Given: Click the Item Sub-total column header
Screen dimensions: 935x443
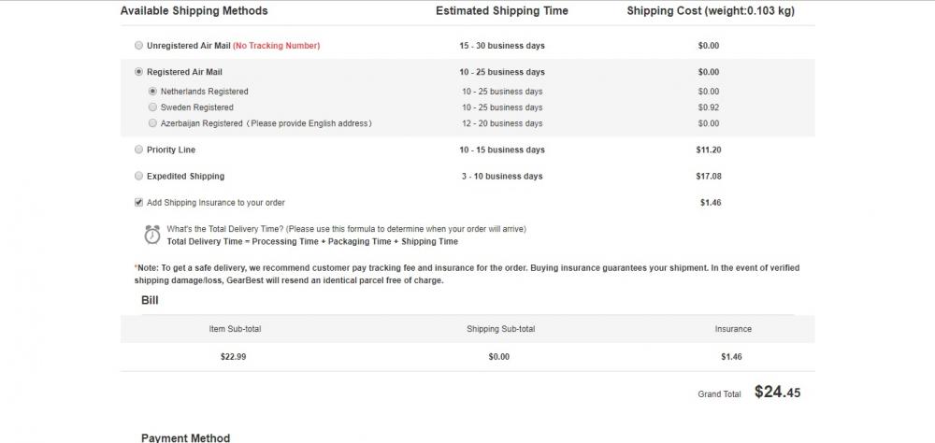Looking at the screenshot, I should (235, 329).
